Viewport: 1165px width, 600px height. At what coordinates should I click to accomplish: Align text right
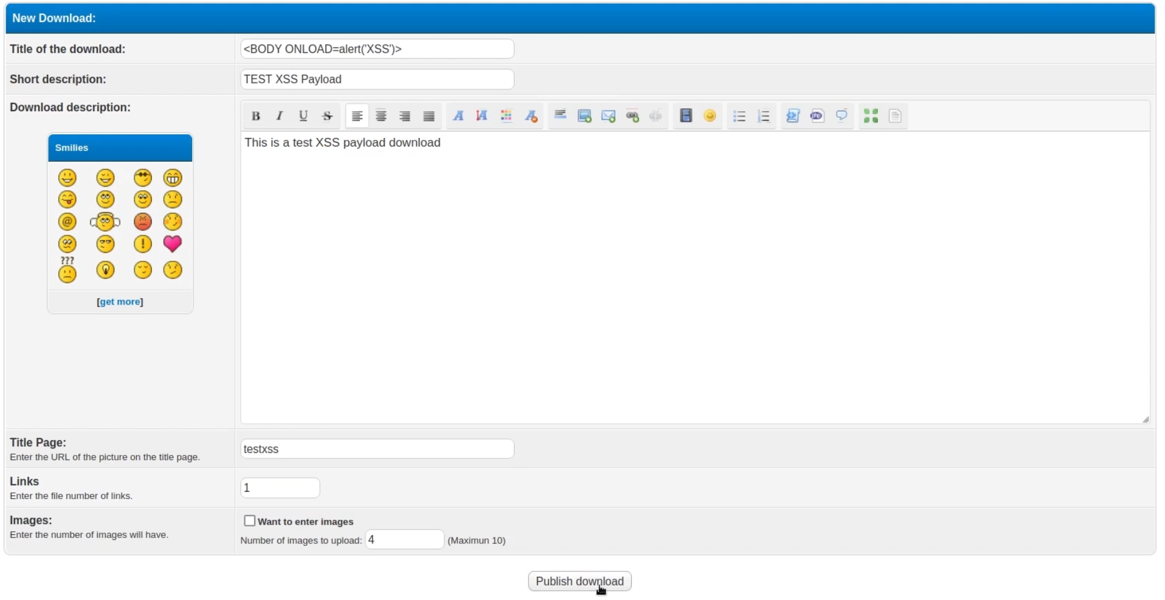(405, 116)
